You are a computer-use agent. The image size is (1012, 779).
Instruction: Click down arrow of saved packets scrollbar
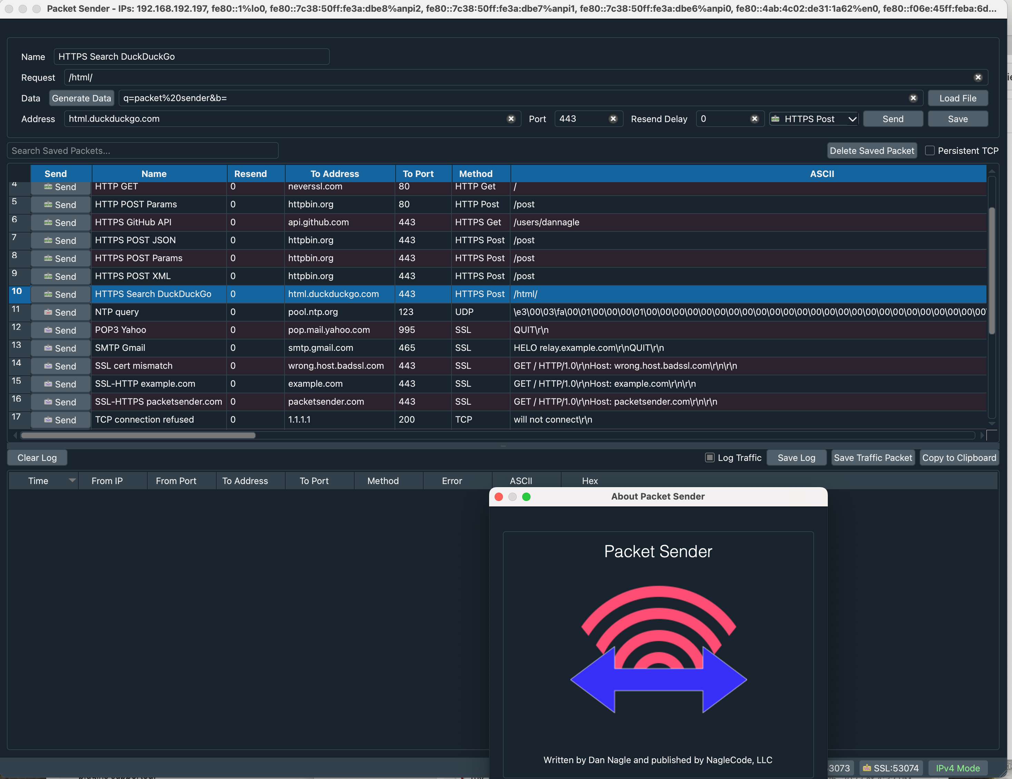coord(992,423)
